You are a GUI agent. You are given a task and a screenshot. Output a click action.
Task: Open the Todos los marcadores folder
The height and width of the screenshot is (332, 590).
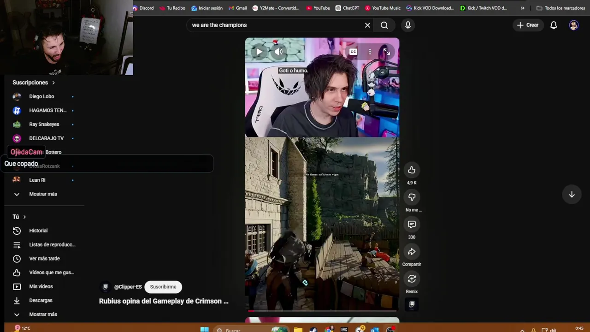561,8
